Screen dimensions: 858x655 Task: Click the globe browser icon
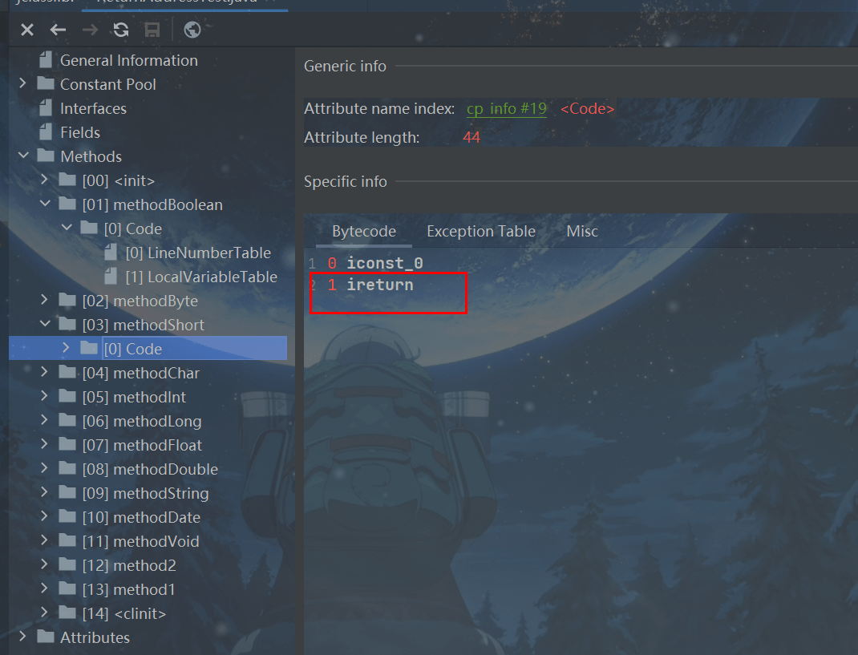pyautogui.click(x=192, y=30)
